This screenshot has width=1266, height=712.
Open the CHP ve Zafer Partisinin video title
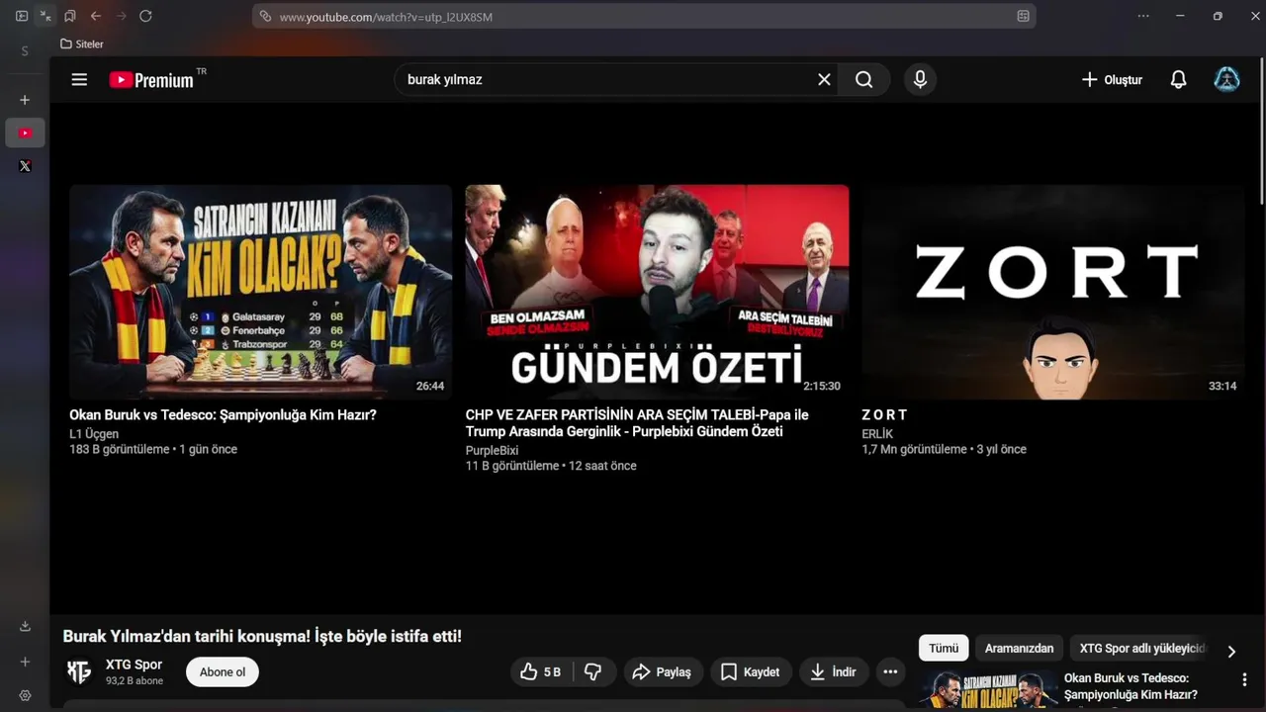637,423
